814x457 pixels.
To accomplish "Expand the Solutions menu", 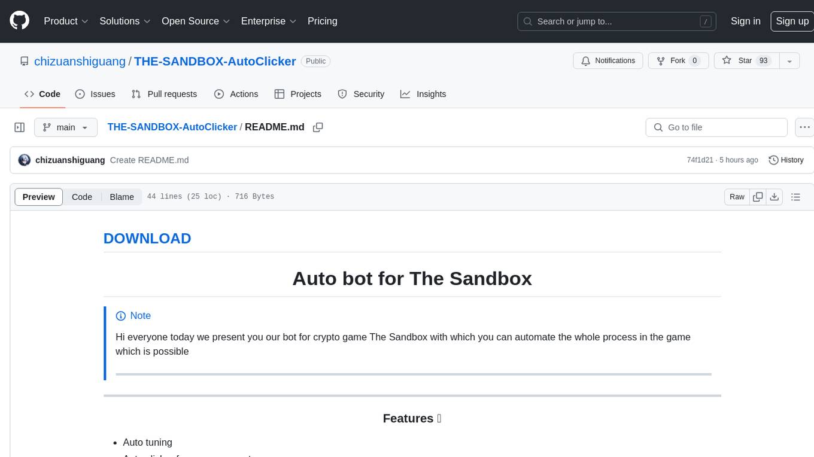I will pos(125,21).
